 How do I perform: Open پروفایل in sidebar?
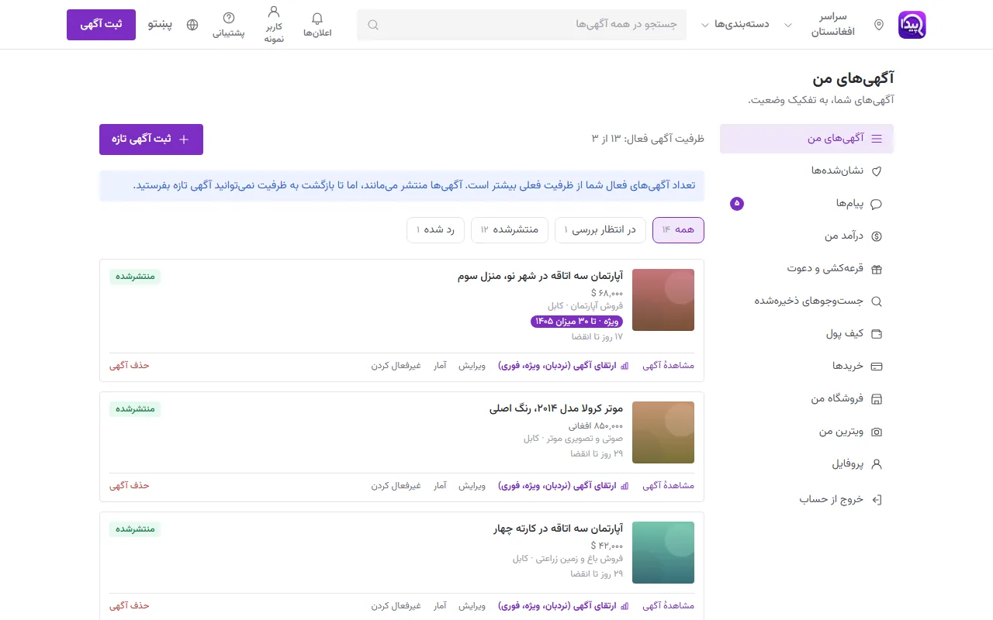point(807,464)
